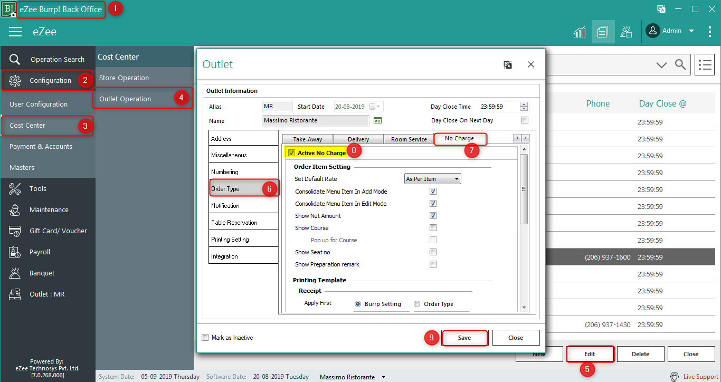Open Set Default Rate dropdown
This screenshot has height=382, width=721.
(x=433, y=179)
